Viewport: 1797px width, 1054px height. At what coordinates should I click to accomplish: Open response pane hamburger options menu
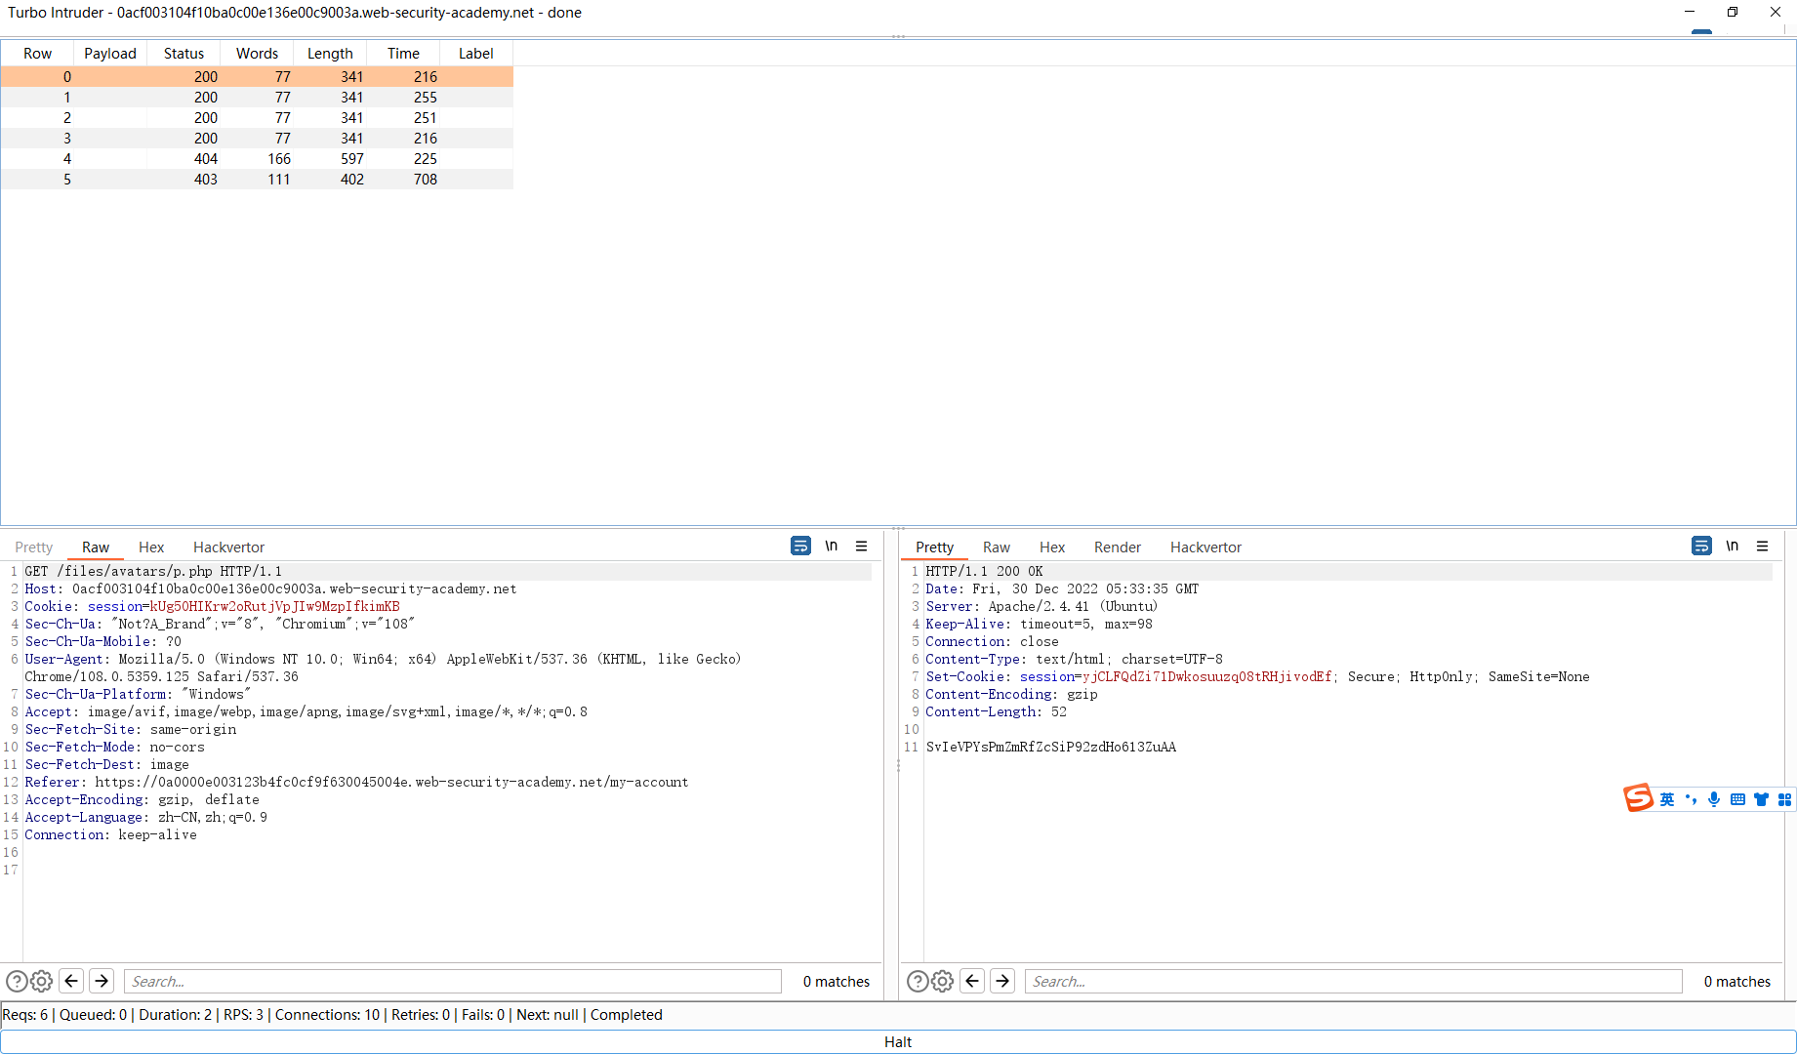(x=1763, y=546)
